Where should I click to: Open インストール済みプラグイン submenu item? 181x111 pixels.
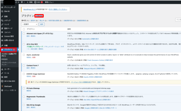coord(9,55)
